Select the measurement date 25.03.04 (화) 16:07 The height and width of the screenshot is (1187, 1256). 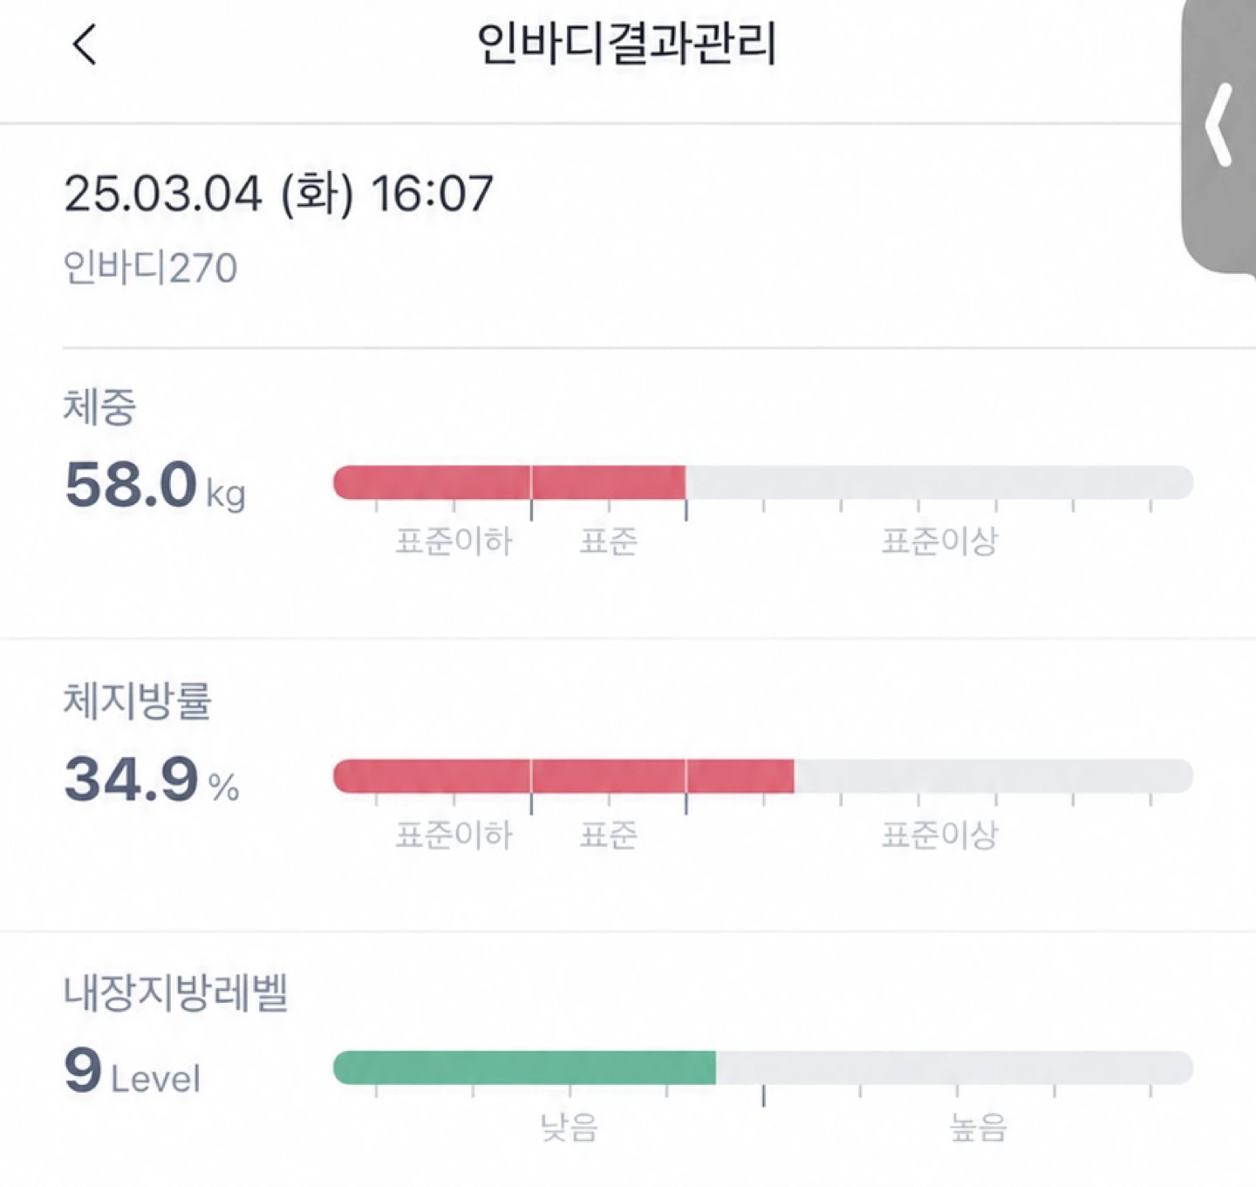click(278, 194)
